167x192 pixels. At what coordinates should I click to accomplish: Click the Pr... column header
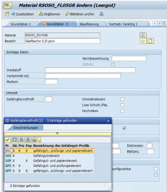point(8,146)
